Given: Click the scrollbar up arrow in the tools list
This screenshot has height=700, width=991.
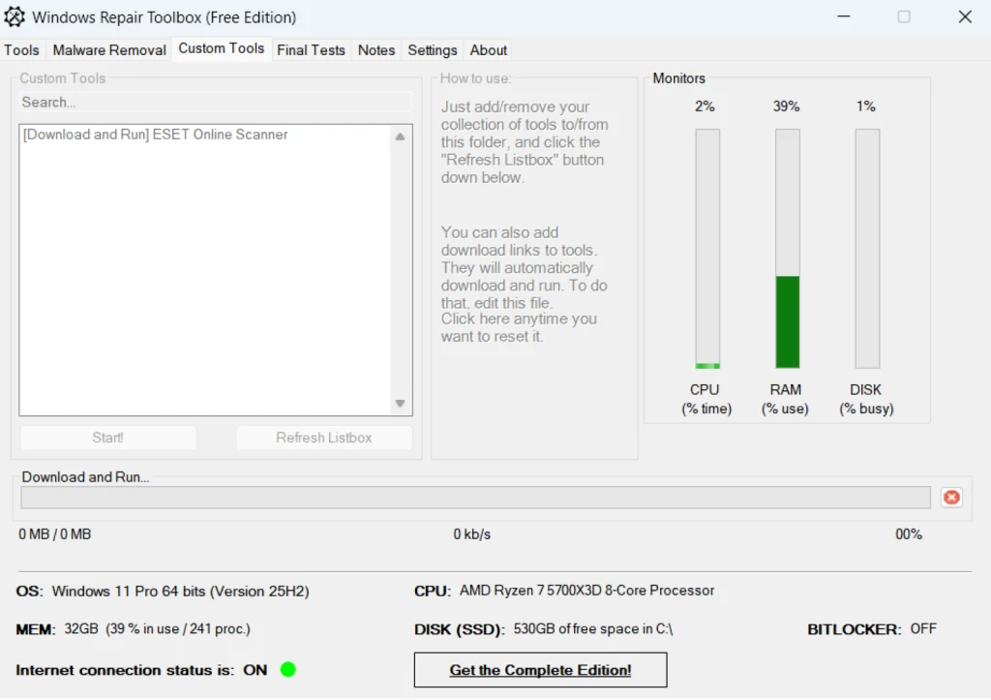Looking at the screenshot, I should 400,137.
